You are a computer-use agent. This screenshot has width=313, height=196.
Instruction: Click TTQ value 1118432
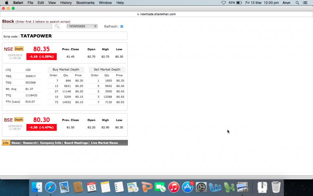click(31, 95)
